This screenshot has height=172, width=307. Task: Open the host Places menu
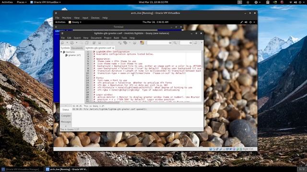[22, 2]
